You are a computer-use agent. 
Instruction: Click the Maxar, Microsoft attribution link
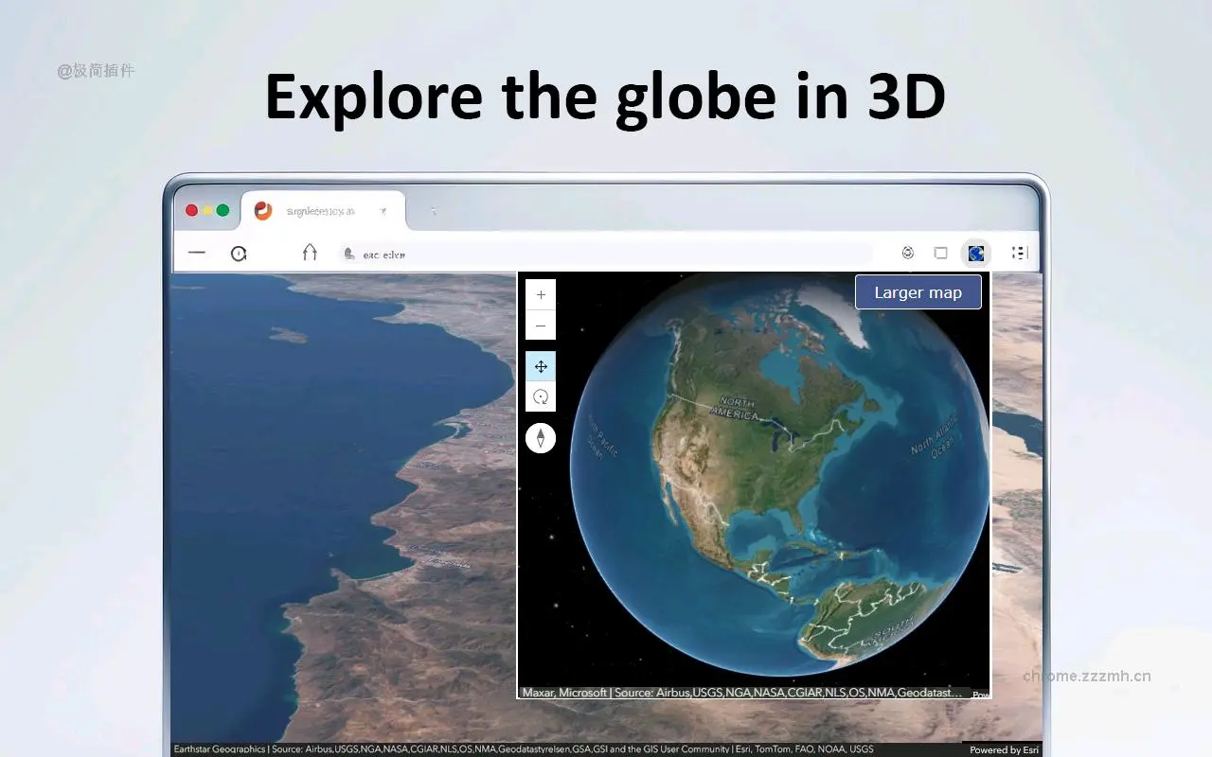point(564,692)
